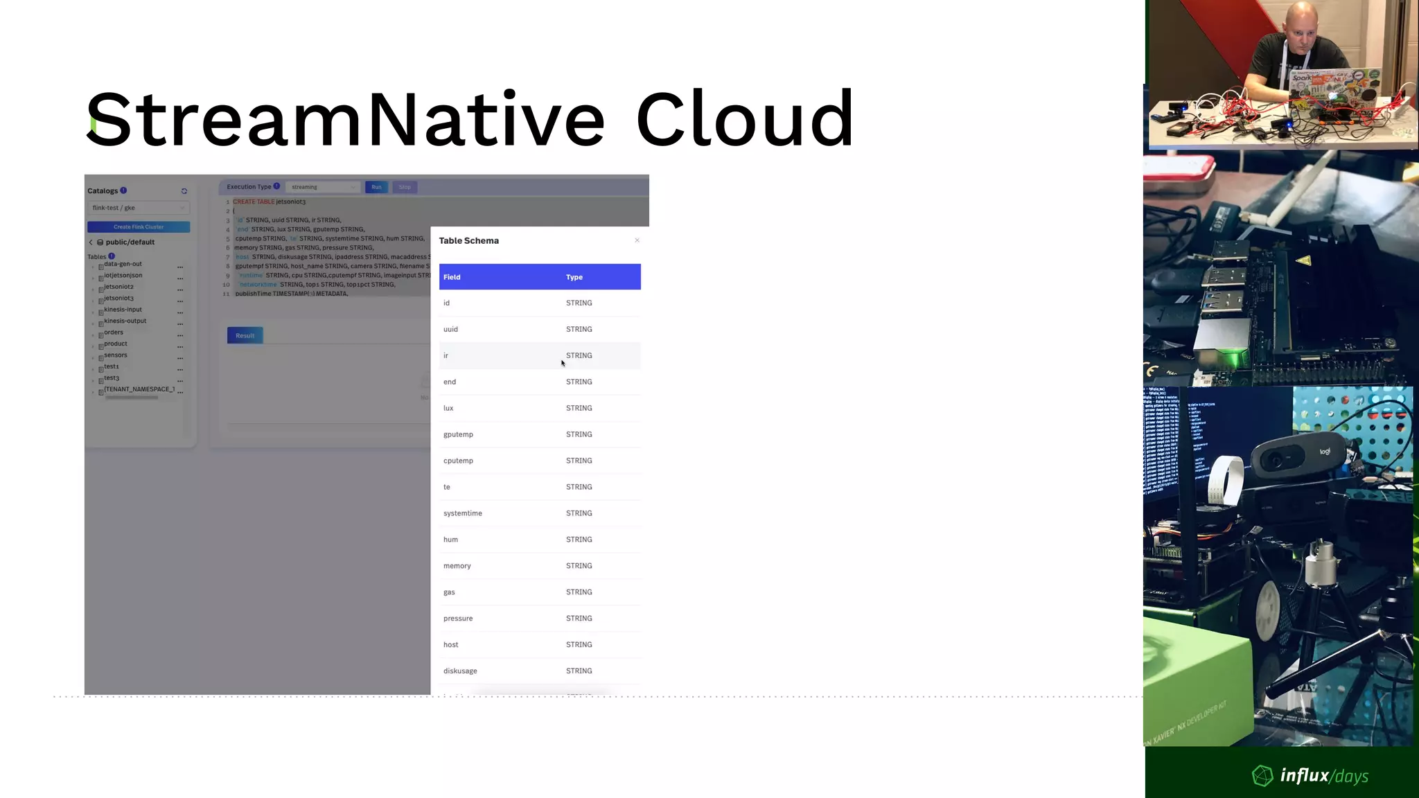Image resolution: width=1419 pixels, height=798 pixels.
Task: Click the 'memory' field cell
Action: 457,566
